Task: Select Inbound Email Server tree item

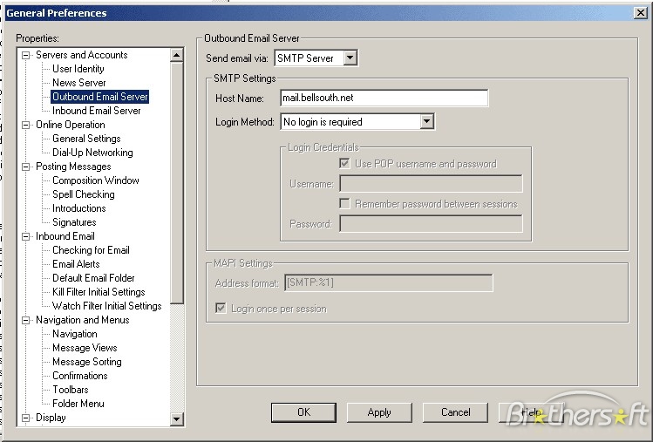Action: [x=97, y=111]
